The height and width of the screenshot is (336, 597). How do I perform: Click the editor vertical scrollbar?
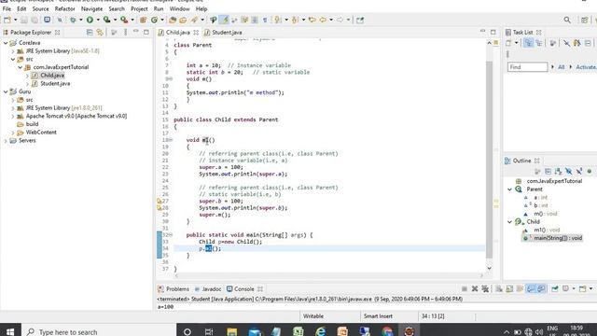(489, 160)
